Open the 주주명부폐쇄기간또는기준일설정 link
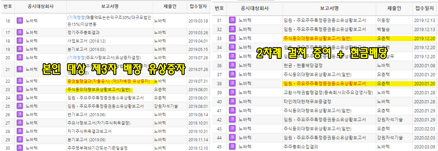Viewport: 438px width, 151px height. click(x=97, y=148)
